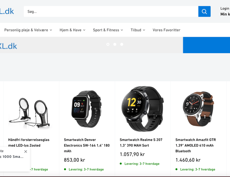Click the 1.057,90 kr price

click(x=132, y=154)
